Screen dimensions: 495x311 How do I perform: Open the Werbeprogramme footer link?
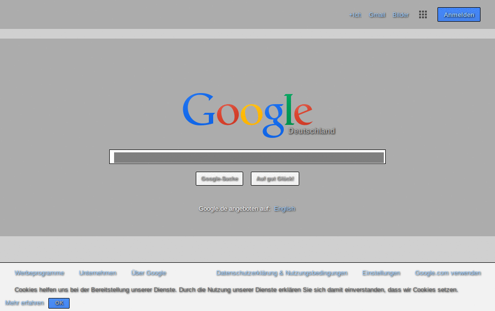tap(40, 273)
